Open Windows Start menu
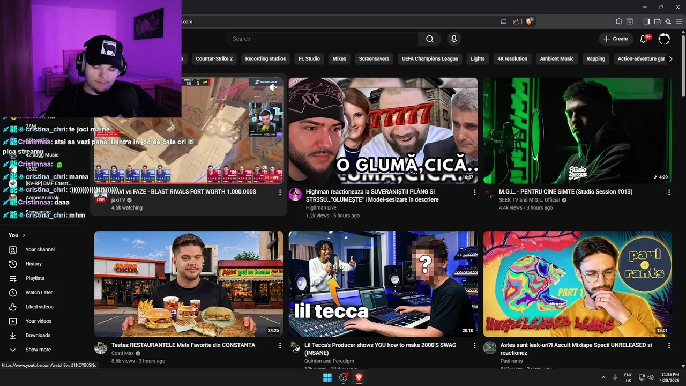686x386 pixels. point(327,377)
